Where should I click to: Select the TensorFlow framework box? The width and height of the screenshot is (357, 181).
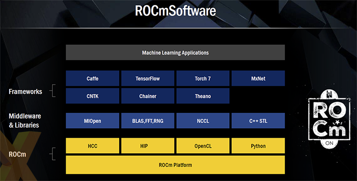tap(148, 78)
